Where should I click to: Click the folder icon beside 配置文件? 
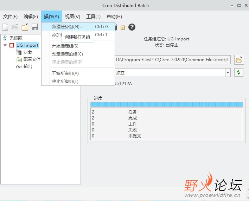19,60
